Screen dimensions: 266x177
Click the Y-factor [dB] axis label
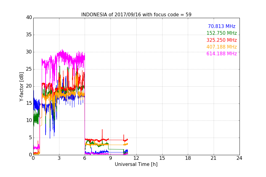coord(21,87)
